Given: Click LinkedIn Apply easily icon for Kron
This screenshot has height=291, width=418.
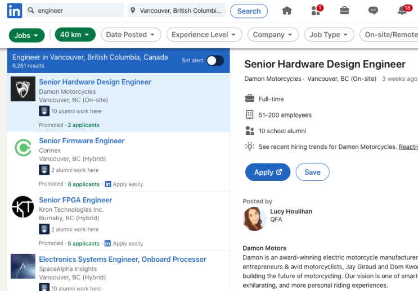Looking at the screenshot, I should (107, 243).
